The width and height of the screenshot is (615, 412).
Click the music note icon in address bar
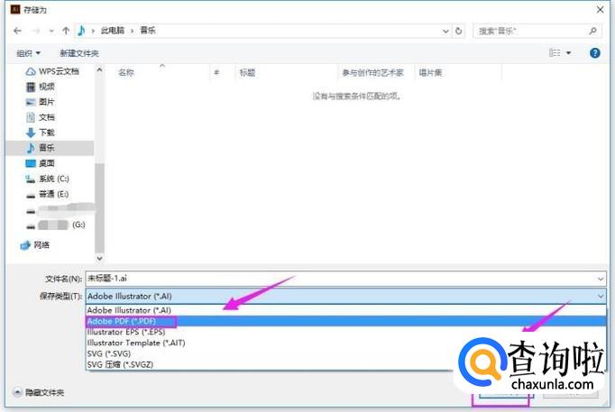81,31
